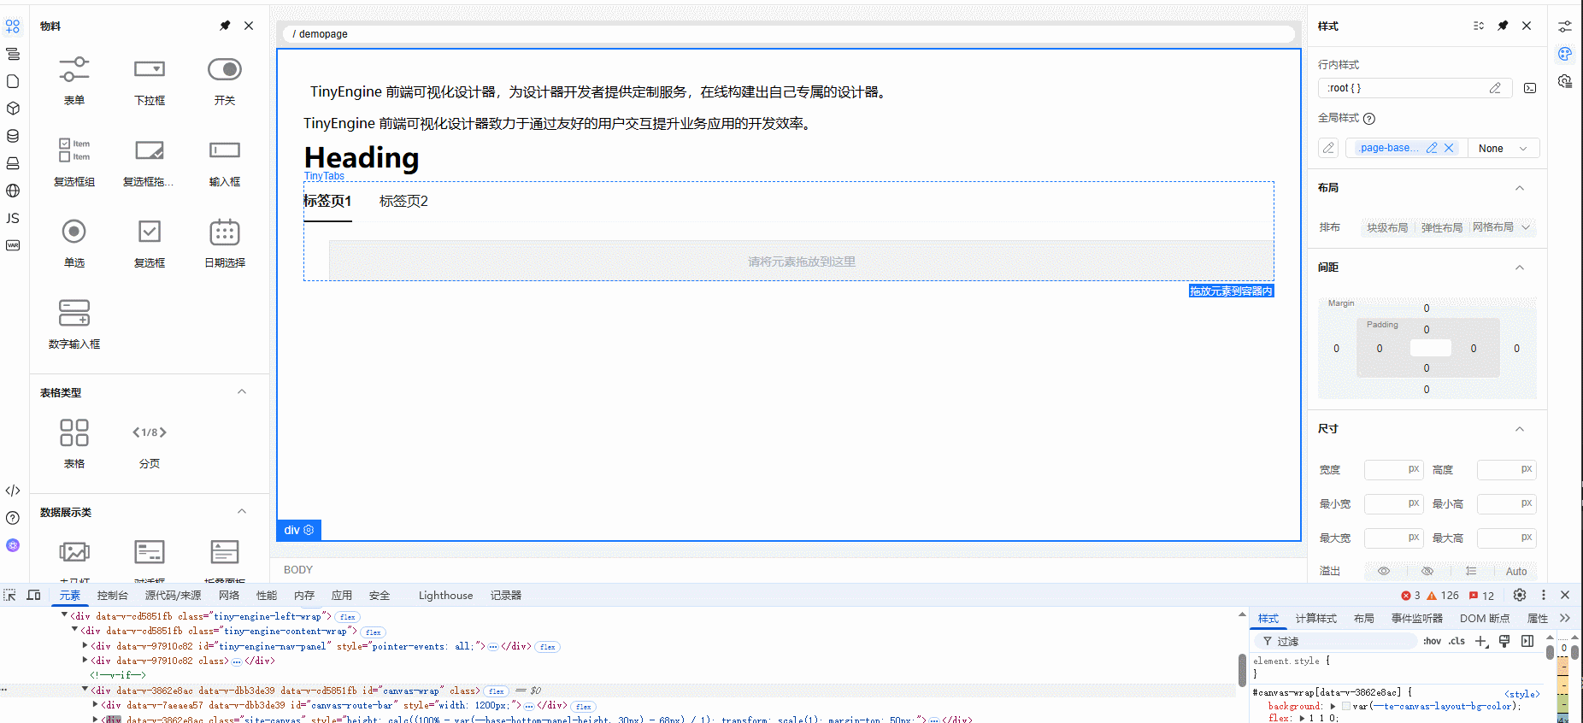Pin the 物料 materials panel
This screenshot has width=1583, height=723.
(225, 26)
